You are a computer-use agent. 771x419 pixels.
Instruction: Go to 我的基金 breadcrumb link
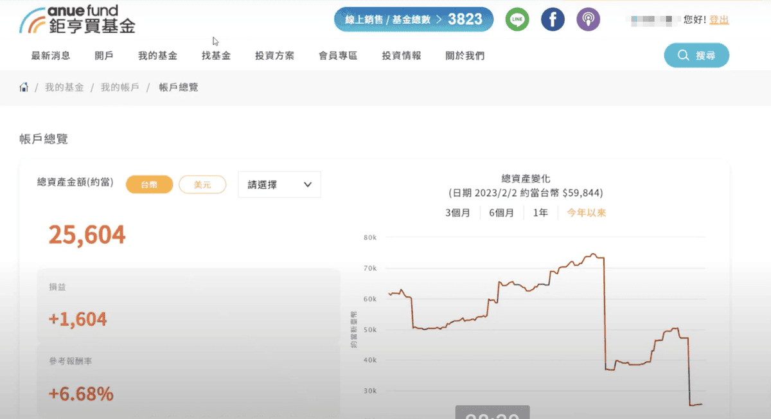click(x=64, y=87)
